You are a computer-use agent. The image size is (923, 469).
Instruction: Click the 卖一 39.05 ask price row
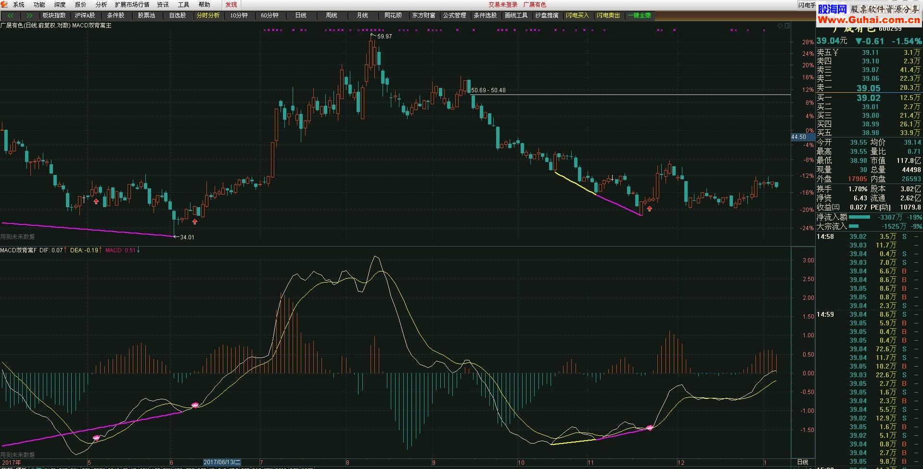tap(869, 88)
